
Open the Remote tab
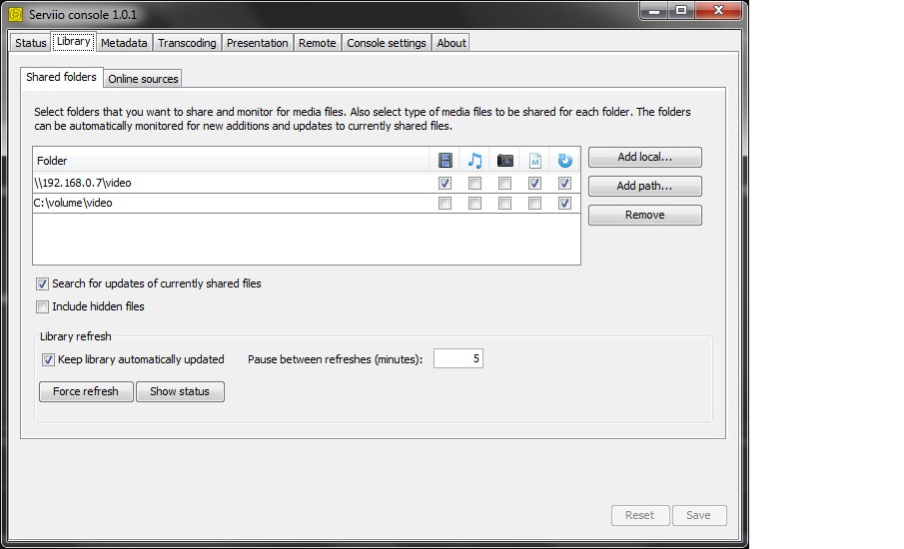point(317,43)
